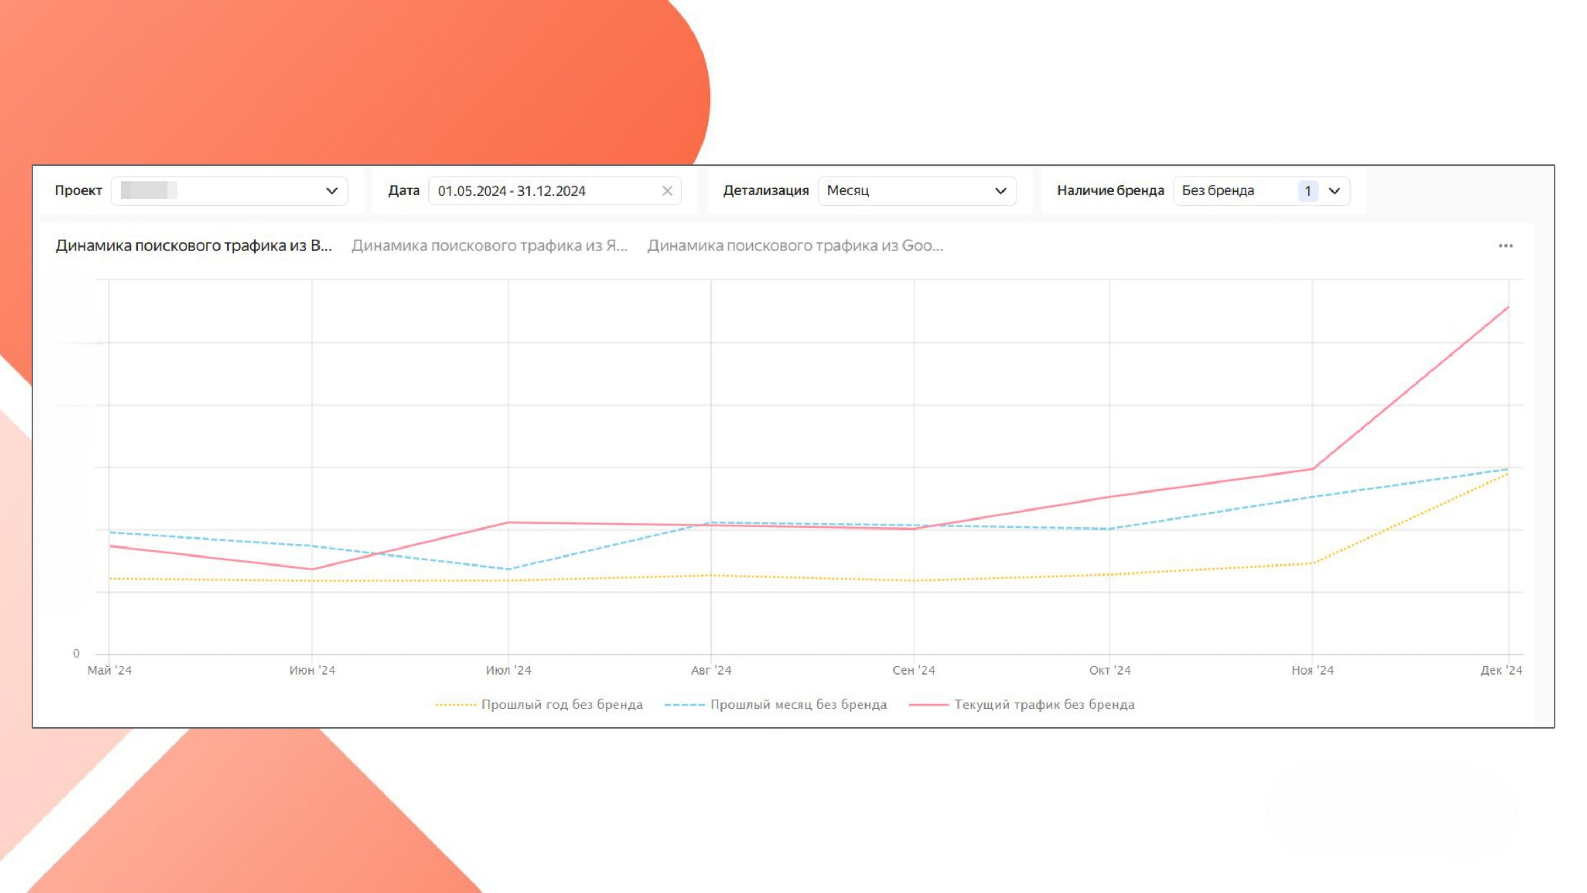Toggle legend item Прошлый месяц без бренда

(x=798, y=705)
